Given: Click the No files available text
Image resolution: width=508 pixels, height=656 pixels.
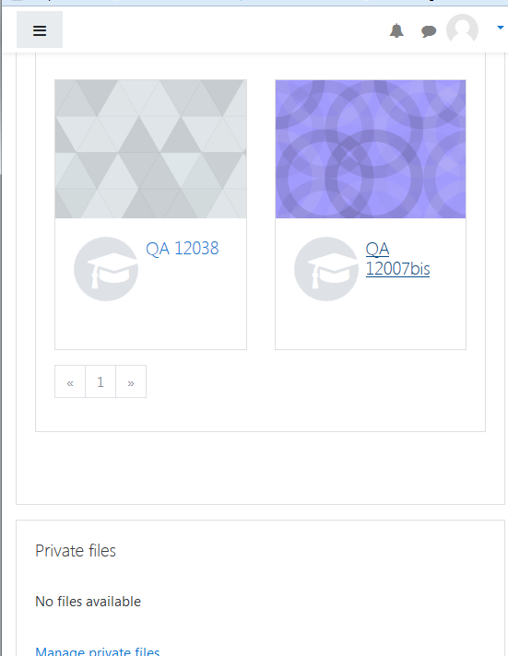Looking at the screenshot, I should 88,602.
